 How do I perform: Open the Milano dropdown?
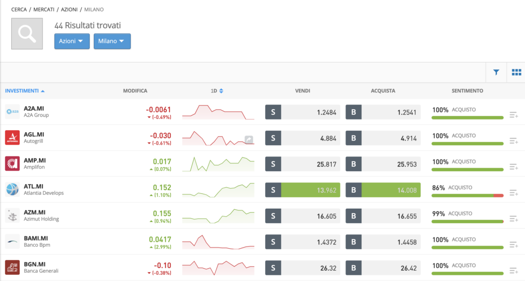(112, 41)
